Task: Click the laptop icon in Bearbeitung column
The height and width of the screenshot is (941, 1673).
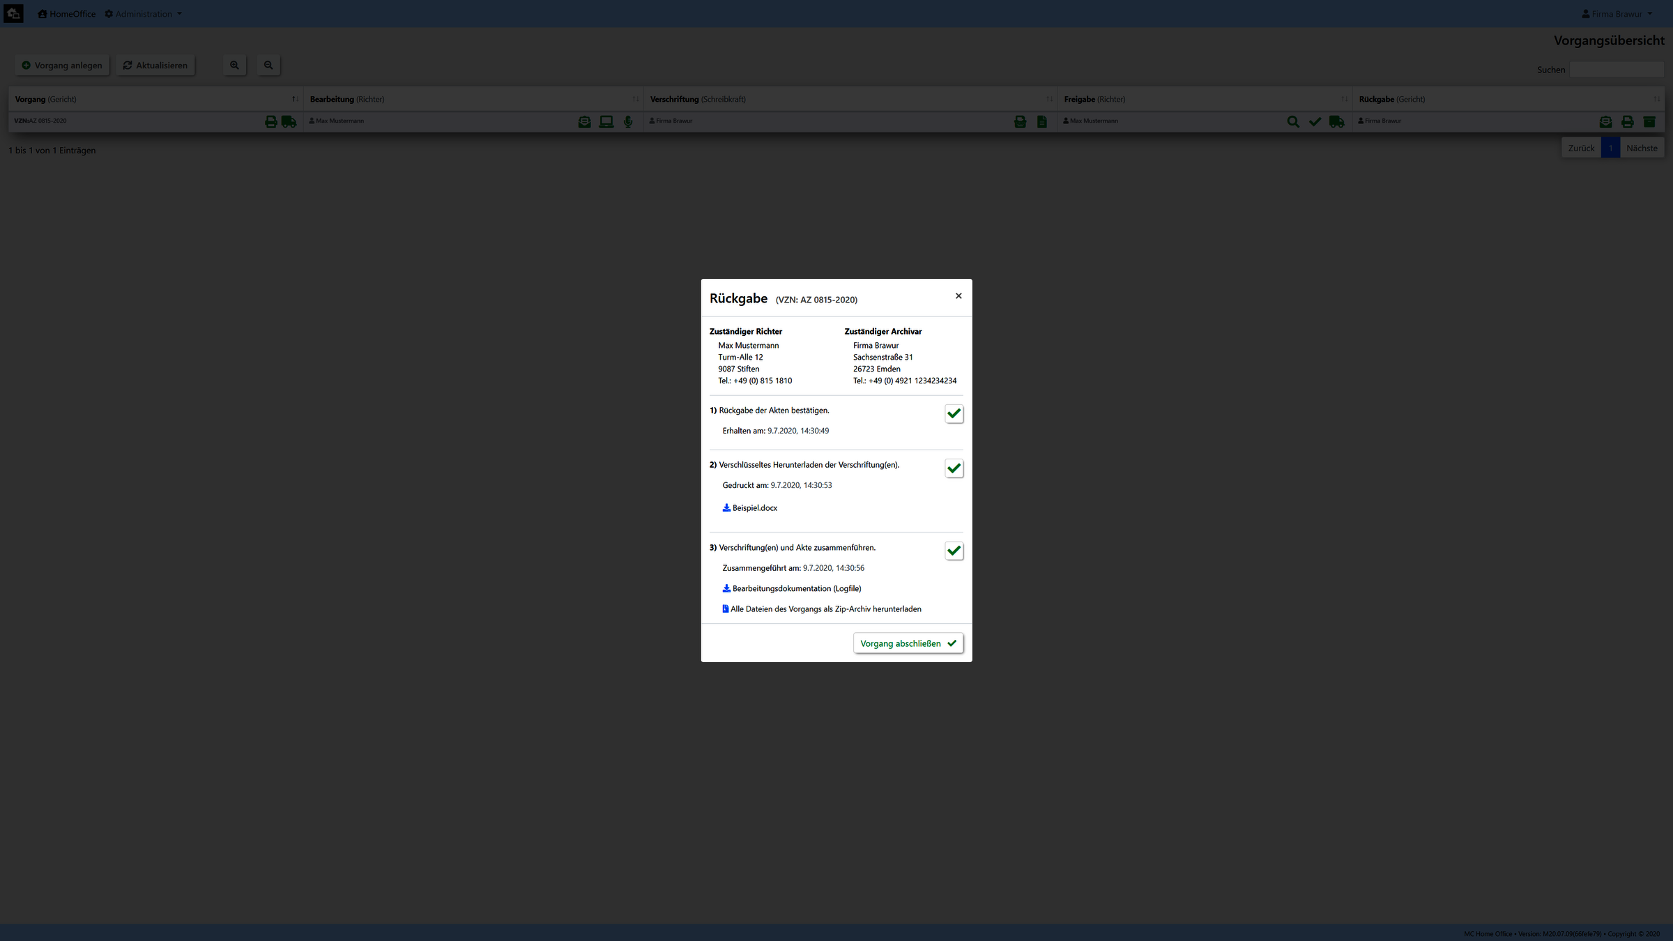Action: 606,122
